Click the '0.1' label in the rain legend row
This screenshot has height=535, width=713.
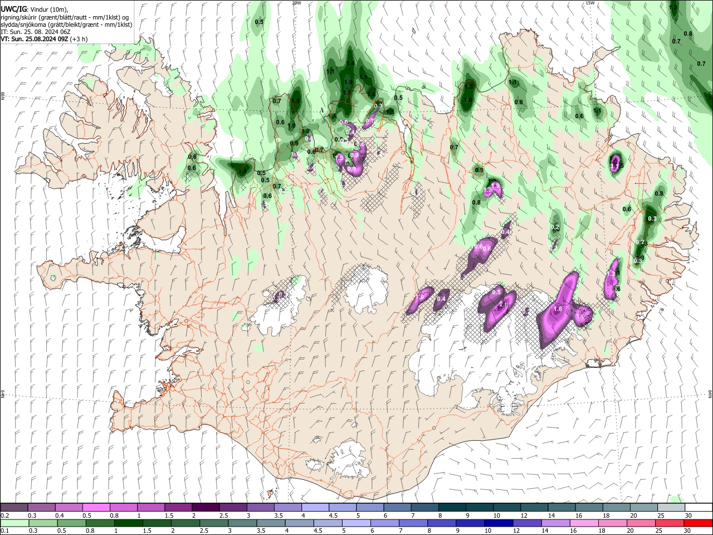(x=4, y=531)
